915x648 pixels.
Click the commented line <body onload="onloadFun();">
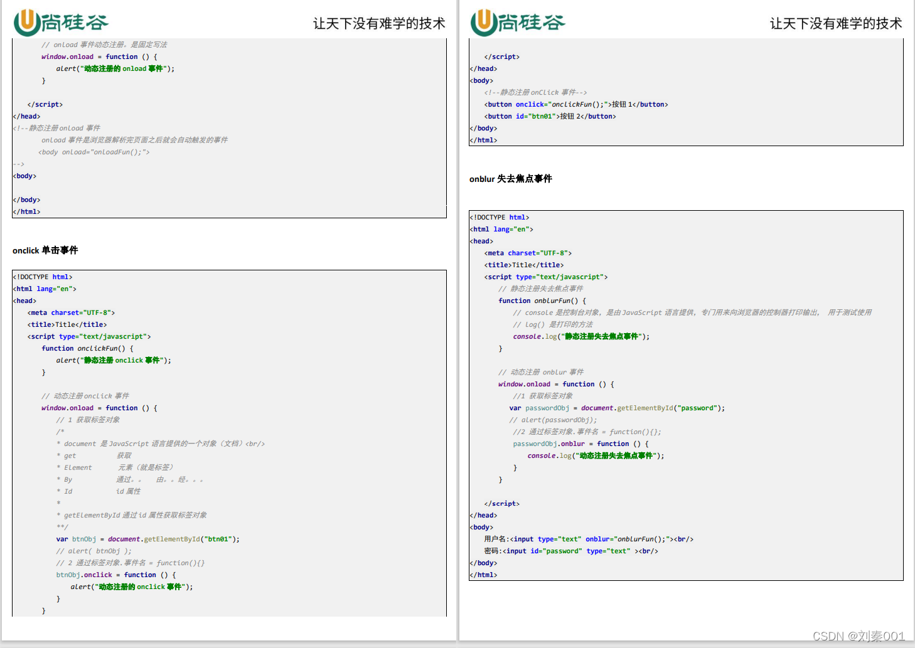coord(94,152)
